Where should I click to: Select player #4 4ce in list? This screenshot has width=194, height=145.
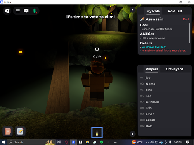click(x=164, y=96)
